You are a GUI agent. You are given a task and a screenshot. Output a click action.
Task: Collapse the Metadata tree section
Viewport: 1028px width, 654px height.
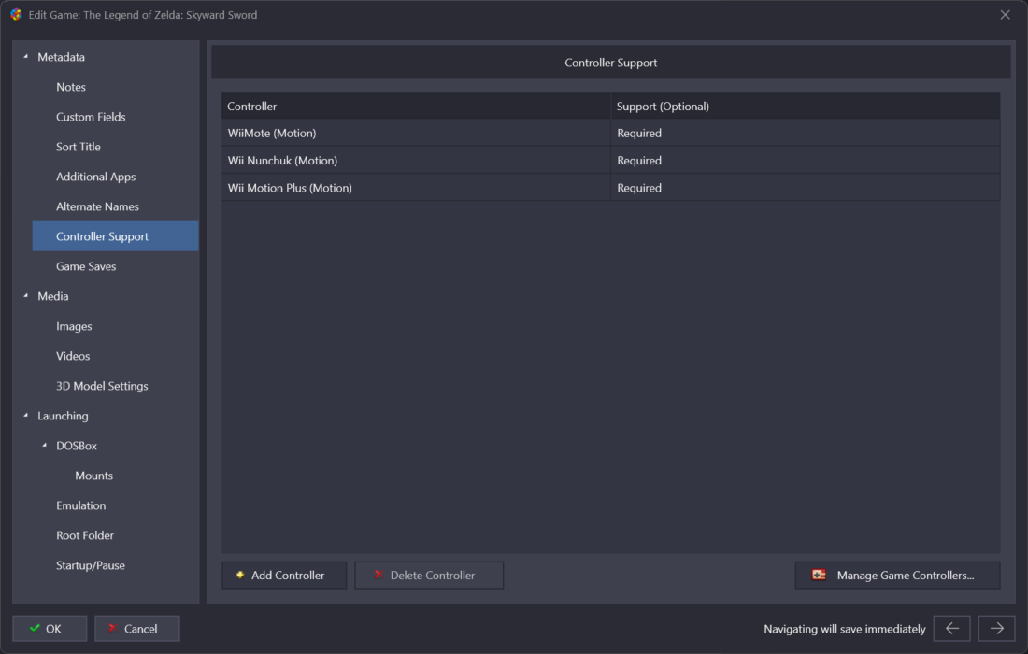(26, 57)
